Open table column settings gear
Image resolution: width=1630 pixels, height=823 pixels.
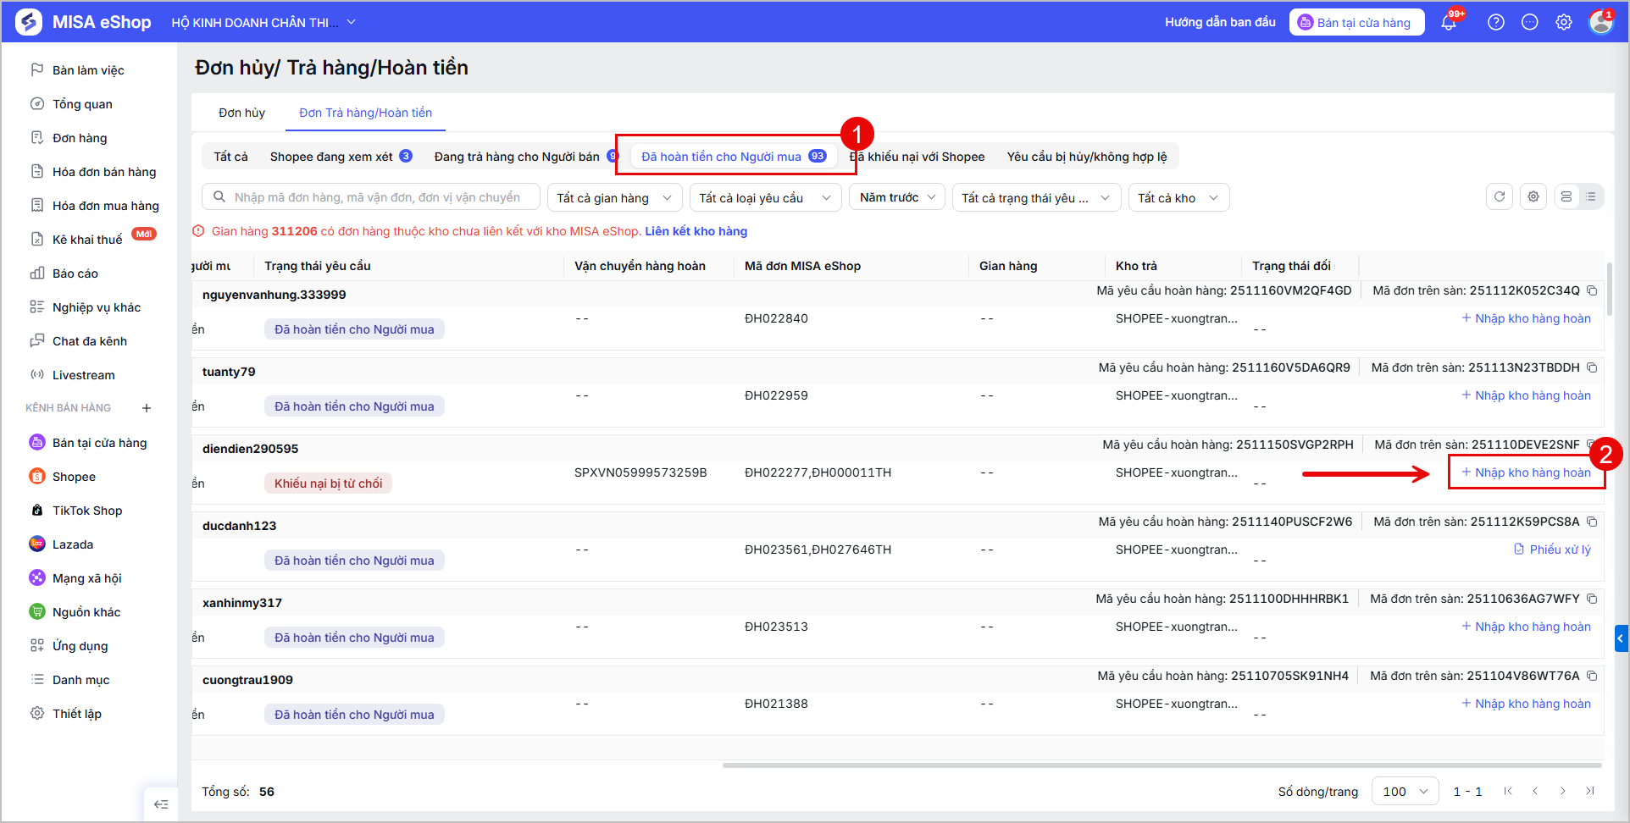pyautogui.click(x=1533, y=196)
